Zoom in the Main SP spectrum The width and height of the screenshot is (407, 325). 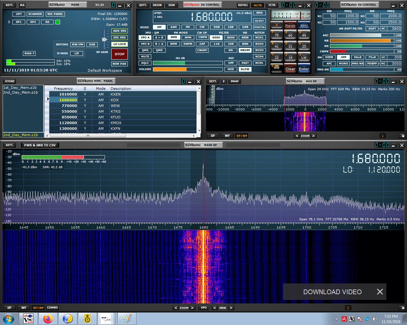click(x=192, y=308)
